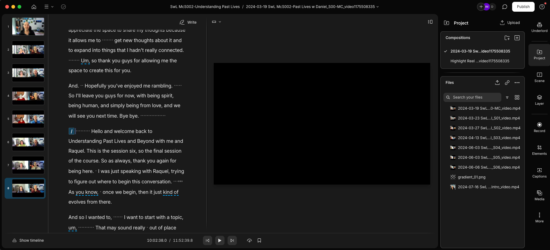The image size is (550, 250).
Task: Switch files to grid view
Action: 517,97
